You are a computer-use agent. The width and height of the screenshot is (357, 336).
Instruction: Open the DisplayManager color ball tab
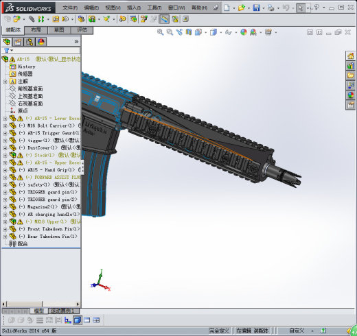pyautogui.click(x=41, y=42)
